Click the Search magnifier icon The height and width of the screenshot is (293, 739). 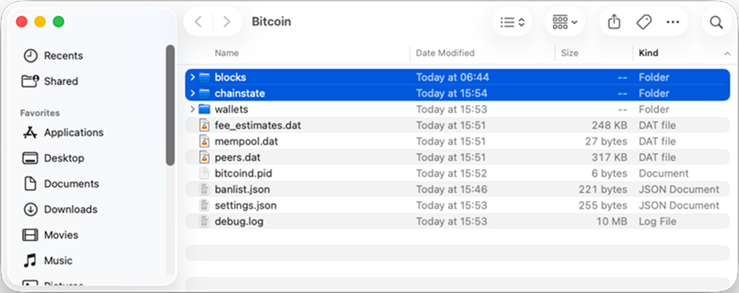tap(717, 22)
